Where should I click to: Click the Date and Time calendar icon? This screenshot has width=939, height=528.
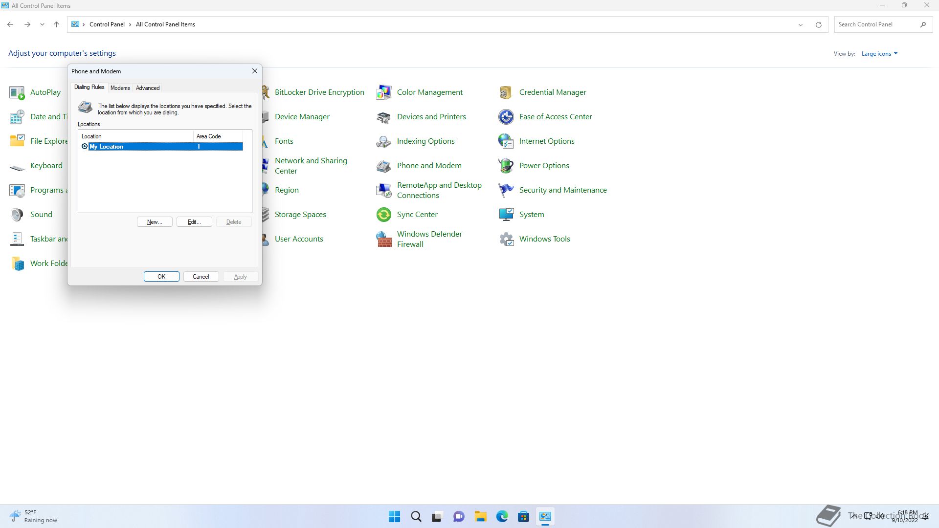pos(17,117)
